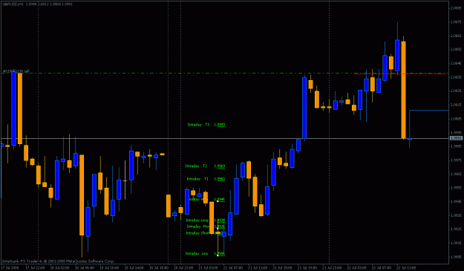Screen dimensions: 464x271
Task: Click the 2.0015 price scale label
Action: coord(456,105)
